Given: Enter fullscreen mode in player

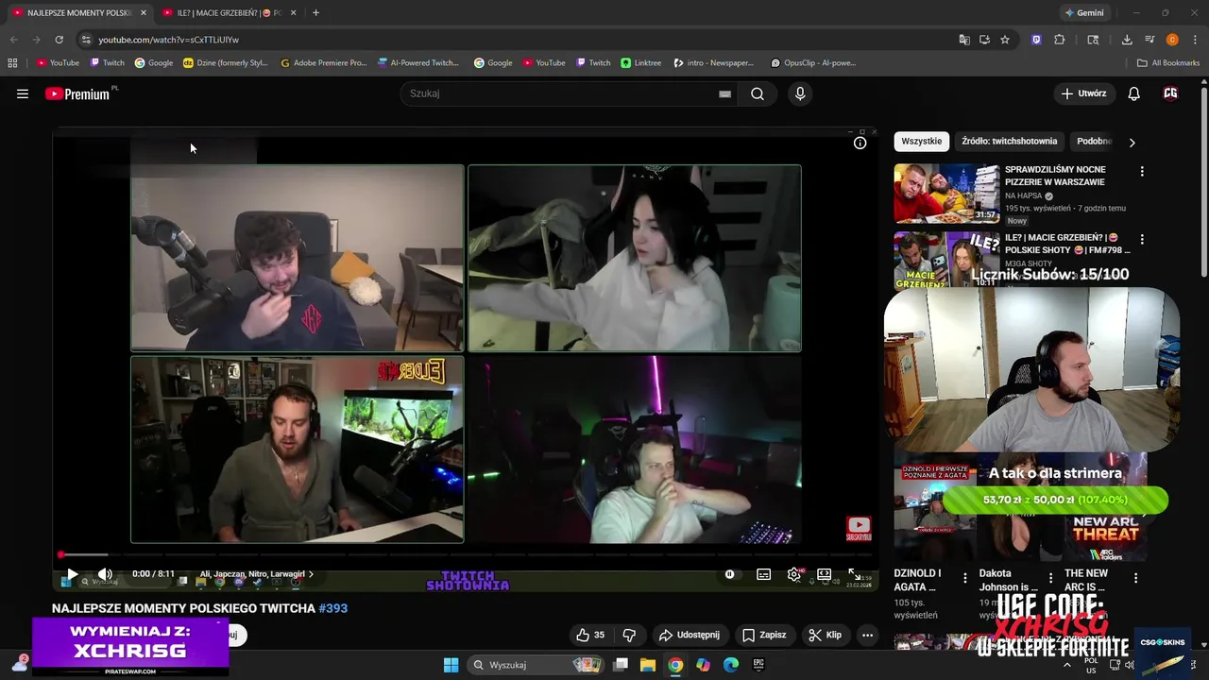Looking at the screenshot, I should (x=854, y=574).
